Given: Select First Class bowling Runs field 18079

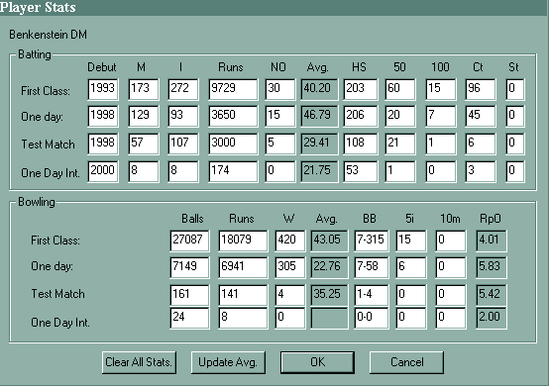Looking at the screenshot, I should 243,241.
